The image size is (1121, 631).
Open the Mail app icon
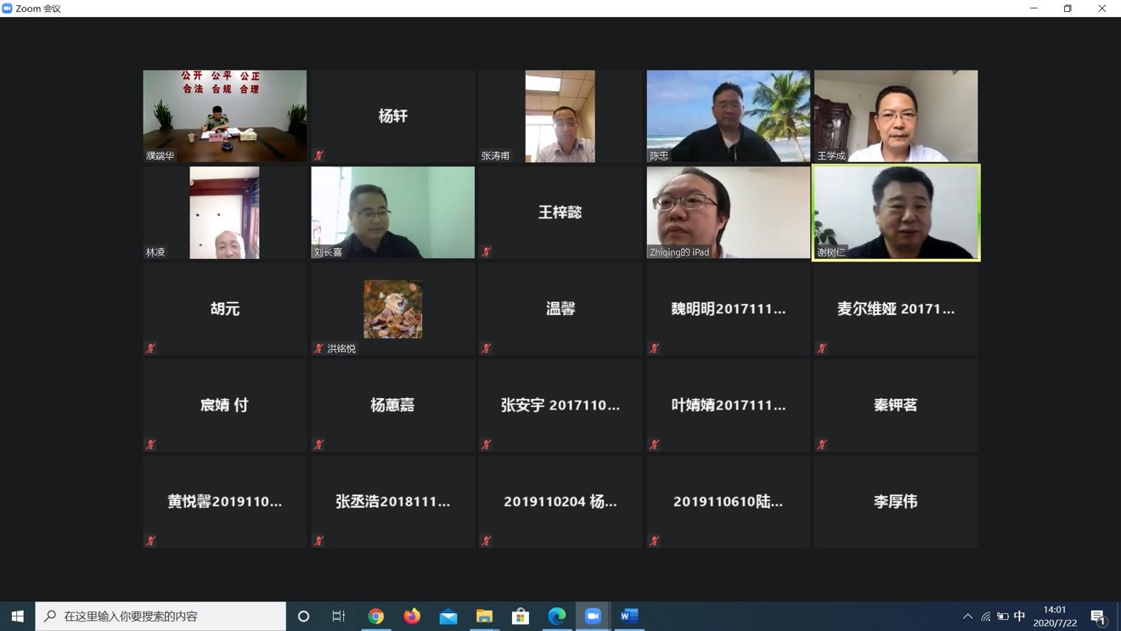point(448,616)
